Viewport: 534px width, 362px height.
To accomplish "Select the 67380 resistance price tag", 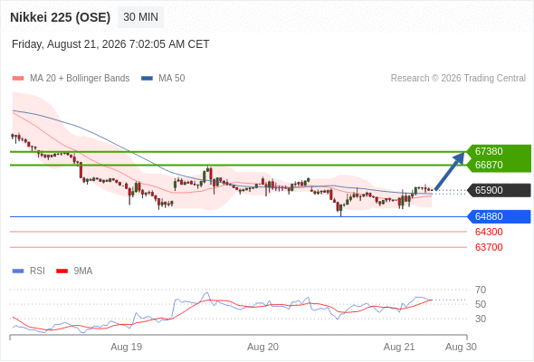I will click(499, 151).
